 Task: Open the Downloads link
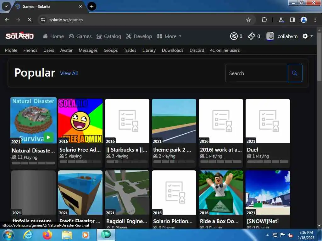coord(173,50)
